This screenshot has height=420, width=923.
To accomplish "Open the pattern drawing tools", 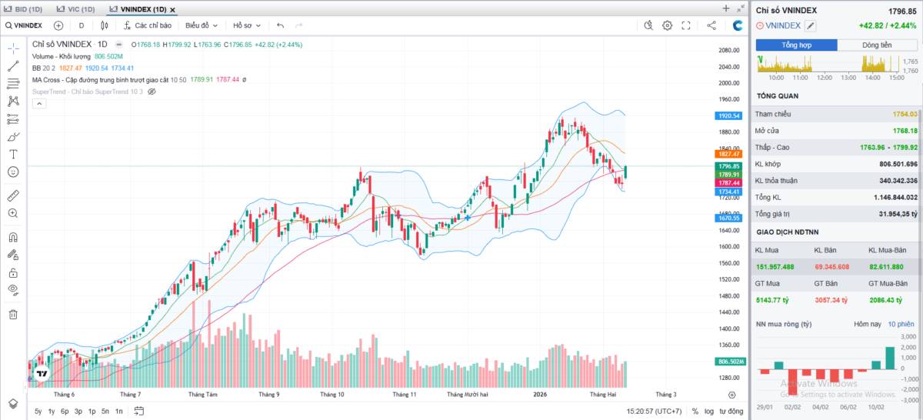I will point(13,101).
